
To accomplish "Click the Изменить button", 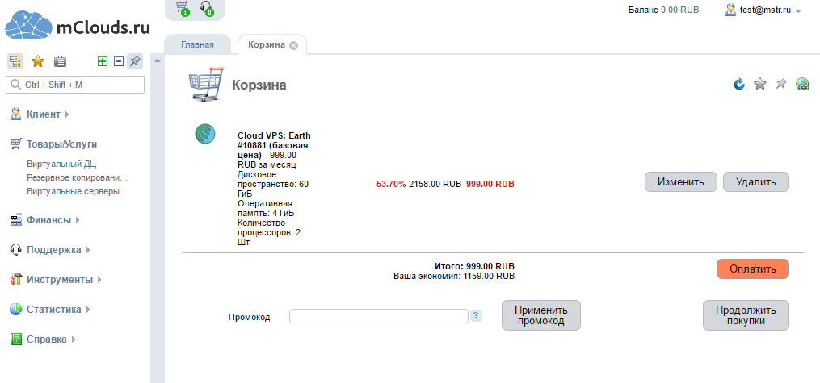I will [680, 182].
